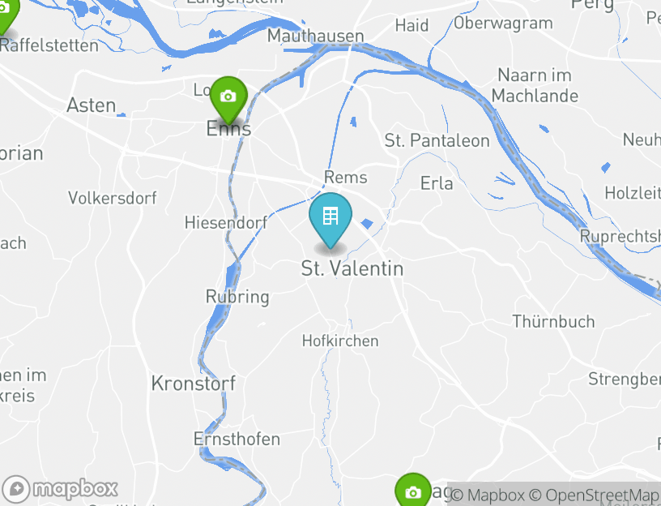Click the Rubring village label

pyautogui.click(x=237, y=297)
